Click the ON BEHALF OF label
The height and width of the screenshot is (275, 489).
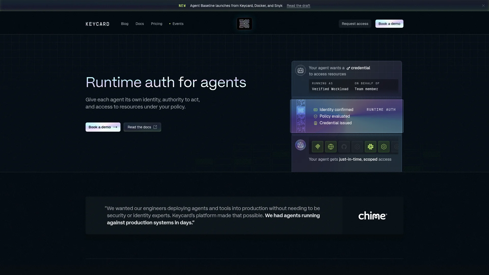tap(367, 83)
